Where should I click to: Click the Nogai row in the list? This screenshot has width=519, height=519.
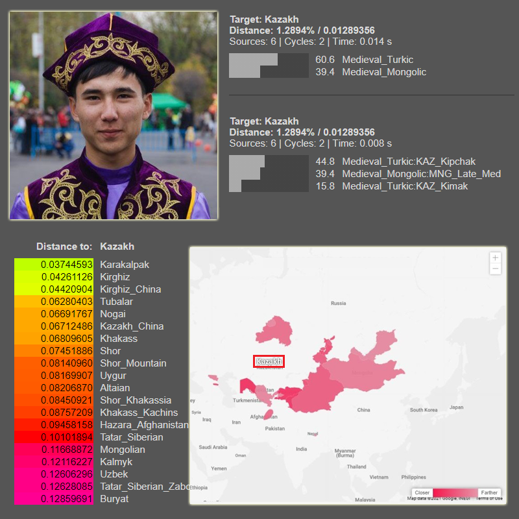point(112,314)
